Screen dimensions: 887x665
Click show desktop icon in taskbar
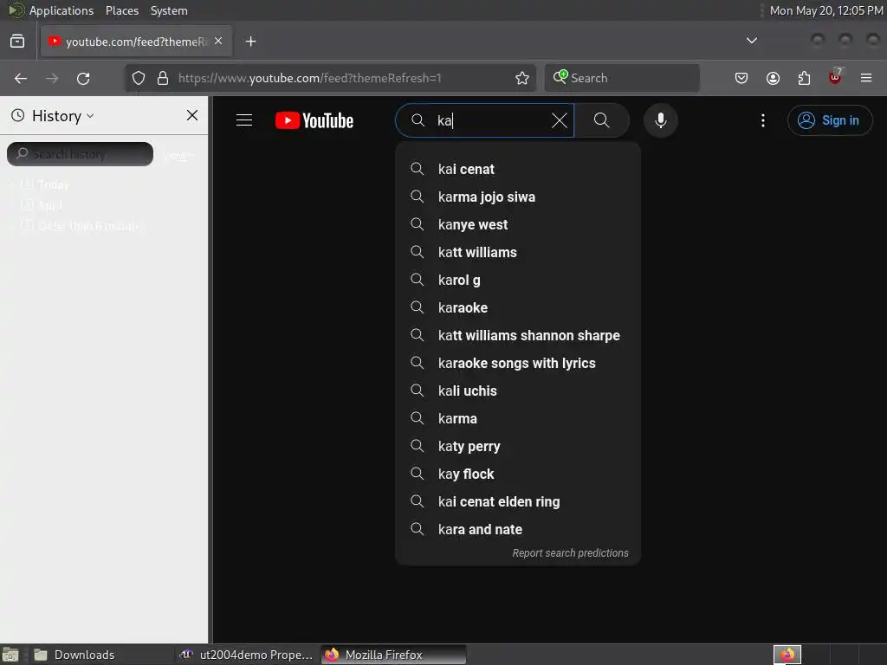[x=10, y=655]
